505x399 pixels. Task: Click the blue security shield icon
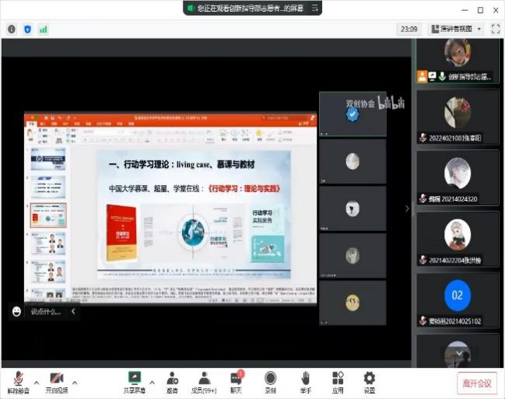[28, 29]
